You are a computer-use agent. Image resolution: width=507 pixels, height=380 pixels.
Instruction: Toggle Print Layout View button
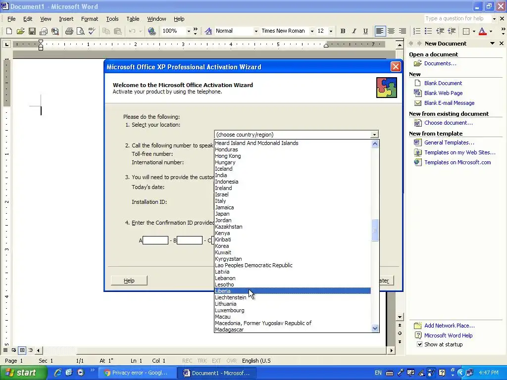click(22, 350)
